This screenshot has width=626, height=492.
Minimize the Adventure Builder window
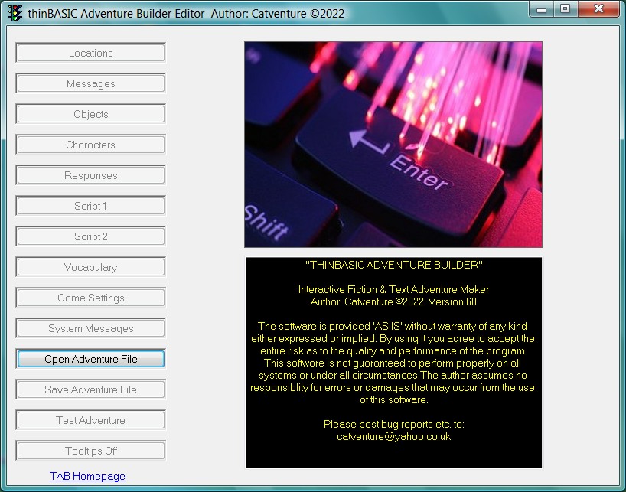tap(541, 9)
